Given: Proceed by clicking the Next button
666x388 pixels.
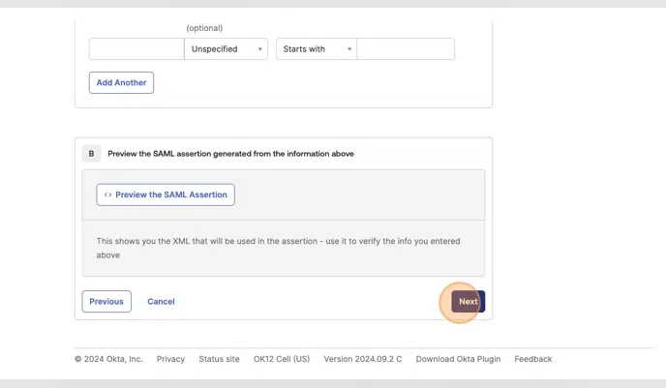Looking at the screenshot, I should point(469,302).
